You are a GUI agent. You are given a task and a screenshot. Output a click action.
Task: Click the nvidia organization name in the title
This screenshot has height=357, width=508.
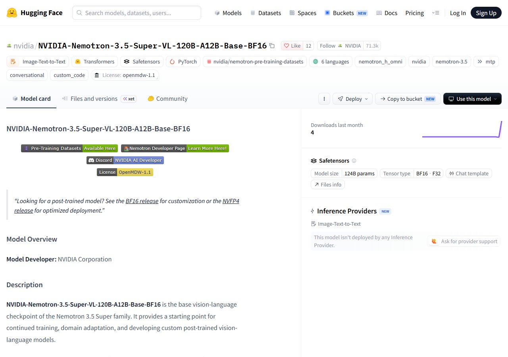23,46
